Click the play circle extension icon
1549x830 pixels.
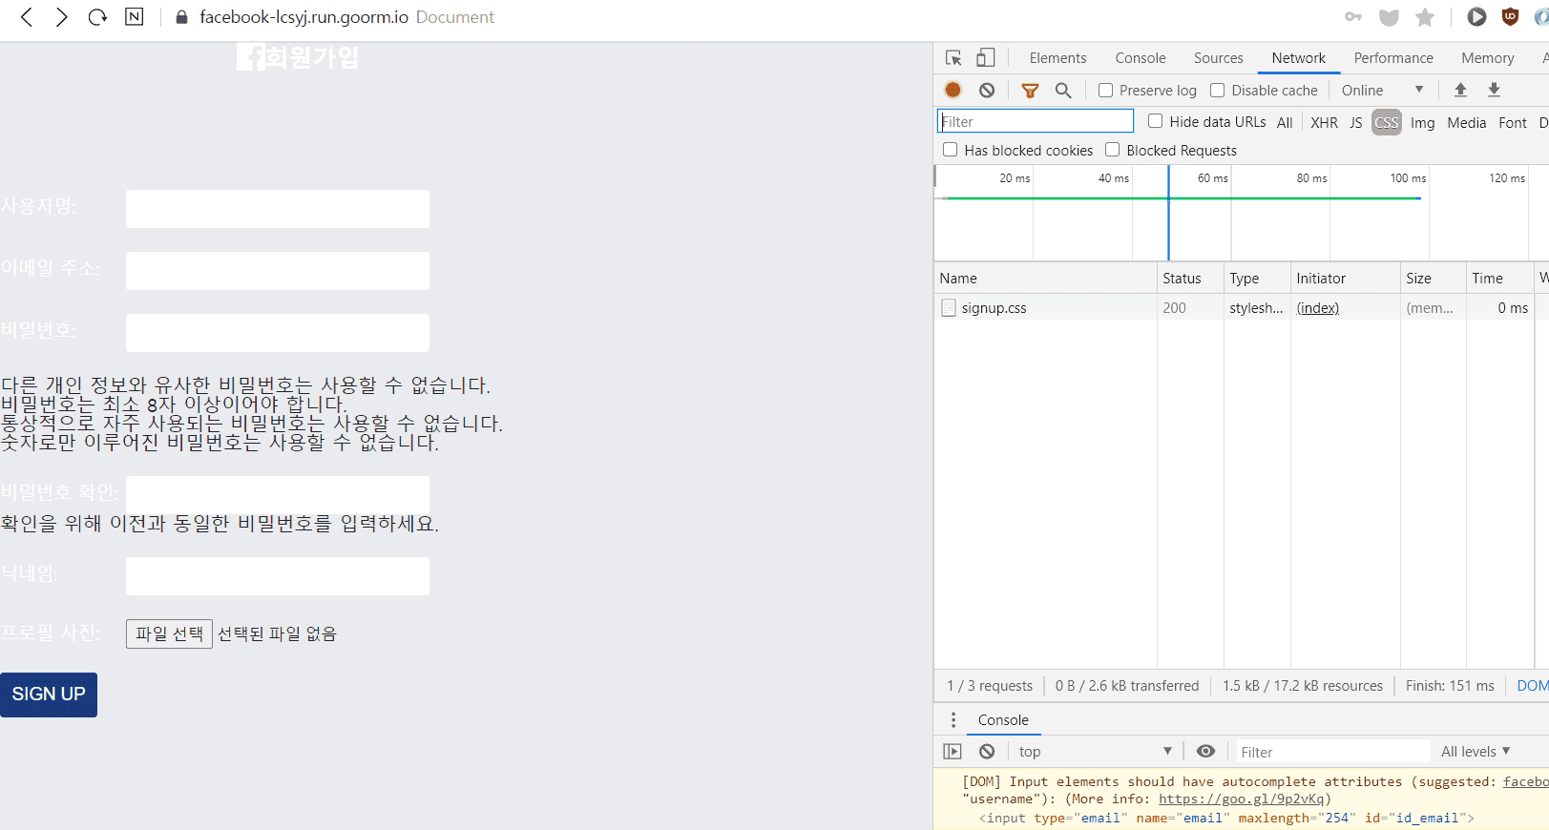click(1476, 17)
